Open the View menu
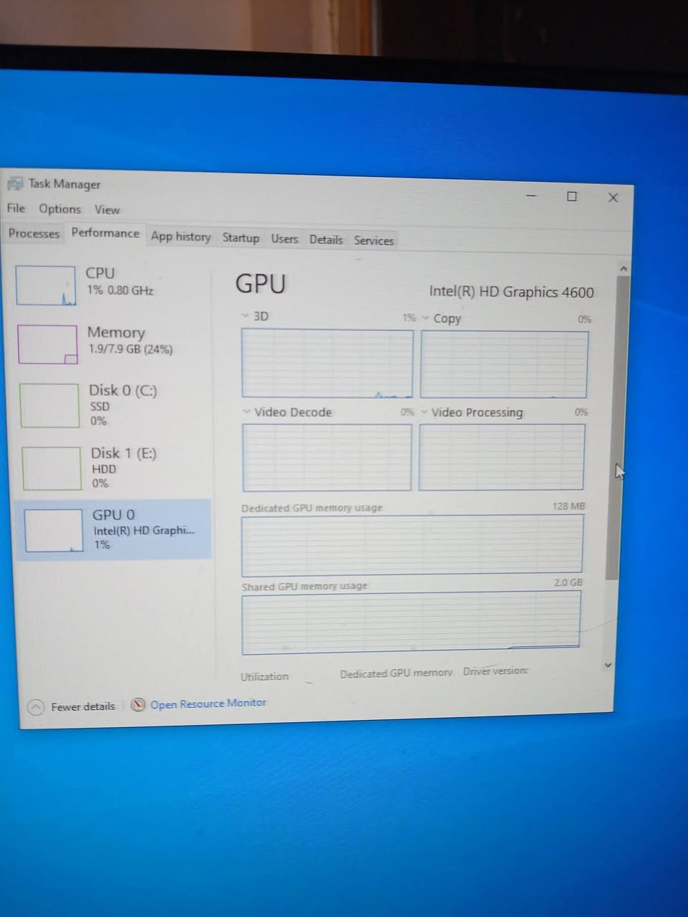The height and width of the screenshot is (917, 688). [x=107, y=210]
